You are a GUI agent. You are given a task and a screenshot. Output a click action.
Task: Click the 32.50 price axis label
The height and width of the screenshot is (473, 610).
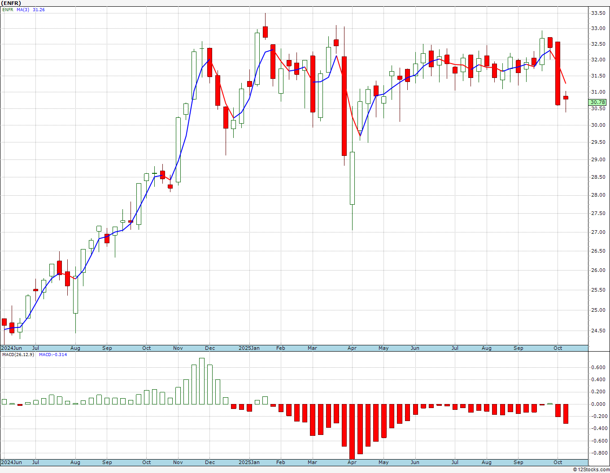[x=598, y=44]
